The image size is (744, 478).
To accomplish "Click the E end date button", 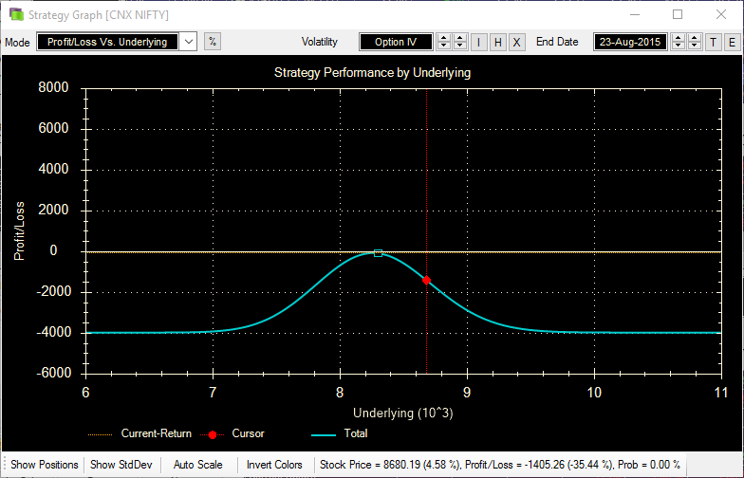I will pyautogui.click(x=733, y=42).
